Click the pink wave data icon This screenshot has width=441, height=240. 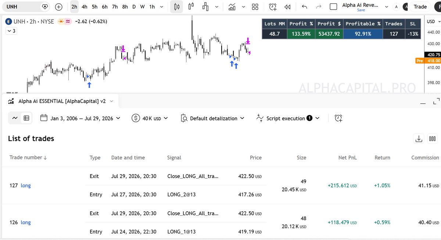[x=68, y=21]
